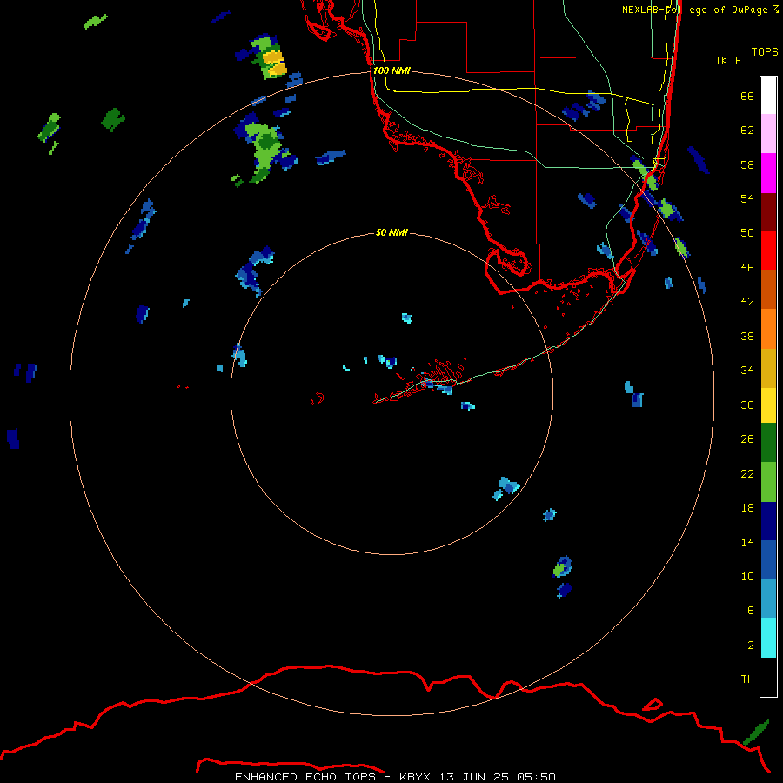Click the navy blue legend swatch
This screenshot has height=783, width=783.
[x=768, y=521]
